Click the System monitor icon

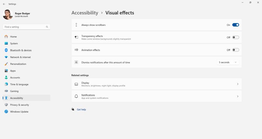(6, 43)
